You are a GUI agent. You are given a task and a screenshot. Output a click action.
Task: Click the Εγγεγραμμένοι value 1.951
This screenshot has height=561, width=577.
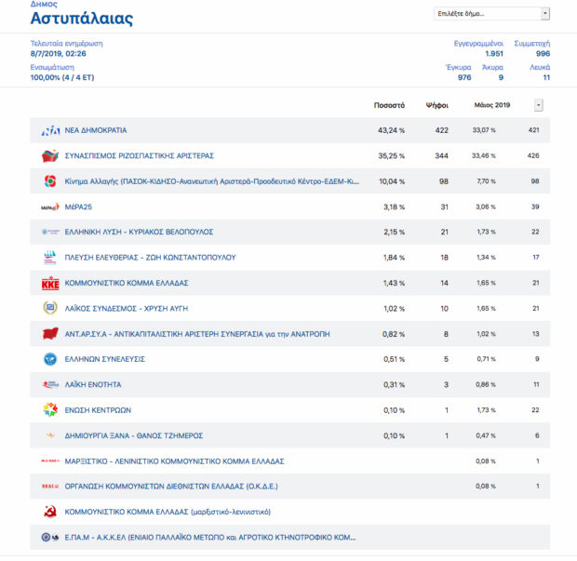494,54
